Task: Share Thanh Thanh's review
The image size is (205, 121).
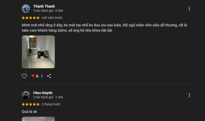Action: (49, 76)
